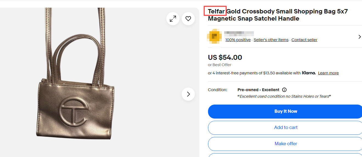Select the Make offer button
Viewport: 362px width, 157px height.
click(x=285, y=144)
